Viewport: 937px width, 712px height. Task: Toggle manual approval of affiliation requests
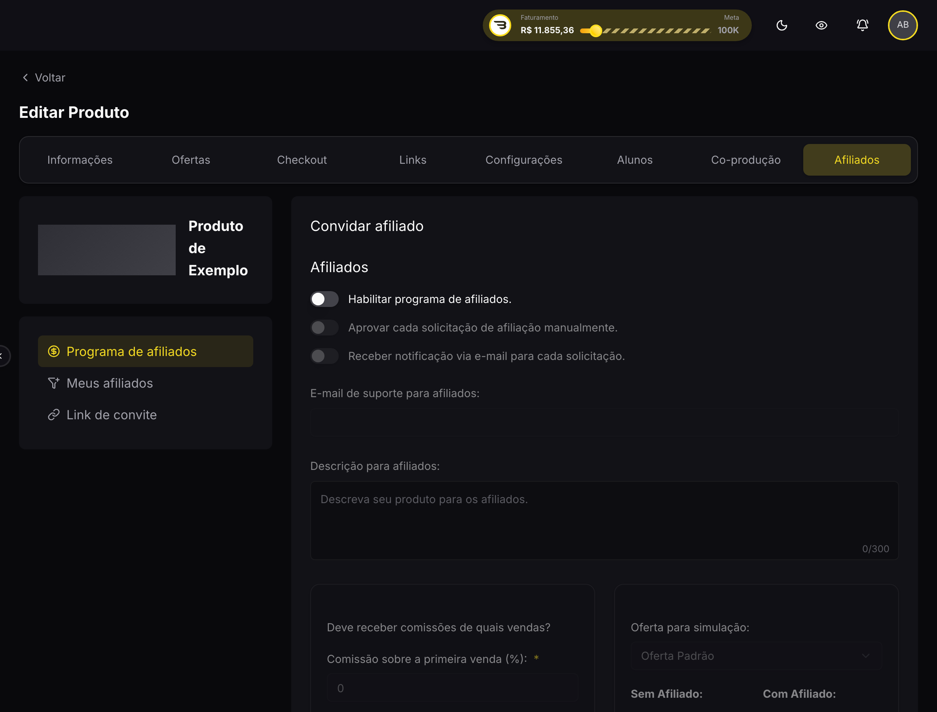(324, 328)
